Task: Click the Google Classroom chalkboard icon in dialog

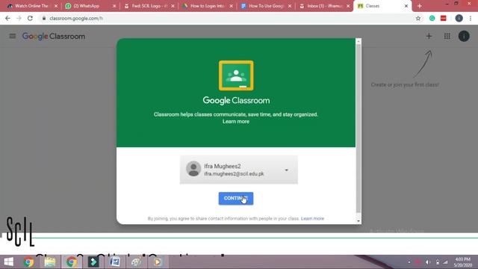Action: tap(236, 75)
